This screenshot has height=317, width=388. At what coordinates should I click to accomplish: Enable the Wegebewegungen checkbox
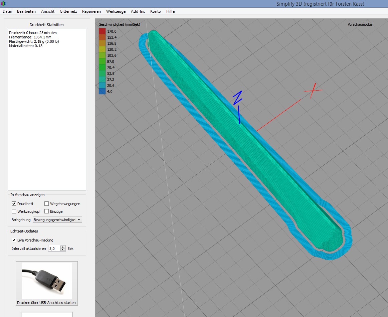point(47,203)
